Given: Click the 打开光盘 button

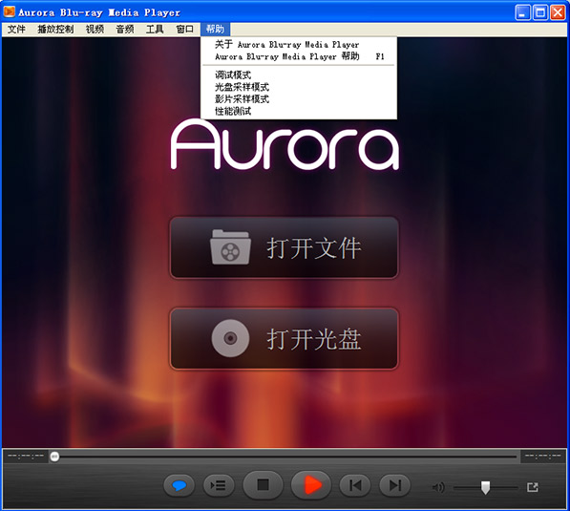Looking at the screenshot, I should click(x=284, y=339).
